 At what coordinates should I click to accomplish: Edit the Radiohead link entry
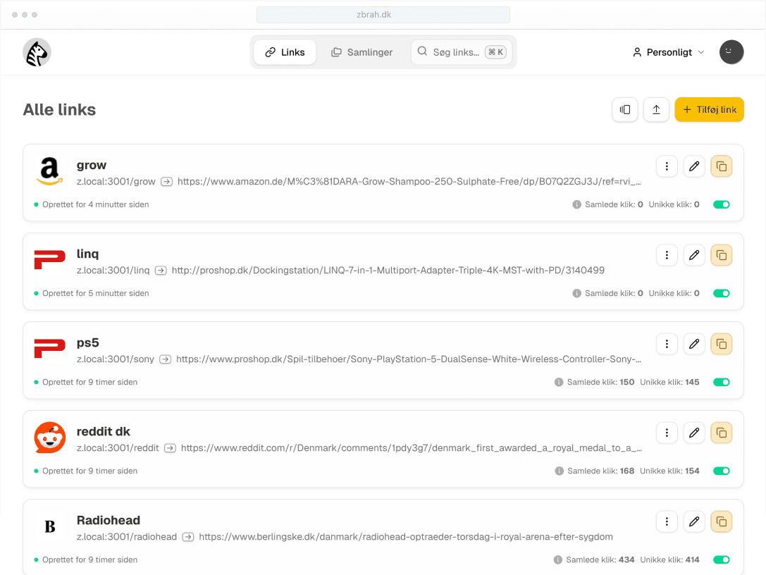pos(693,521)
